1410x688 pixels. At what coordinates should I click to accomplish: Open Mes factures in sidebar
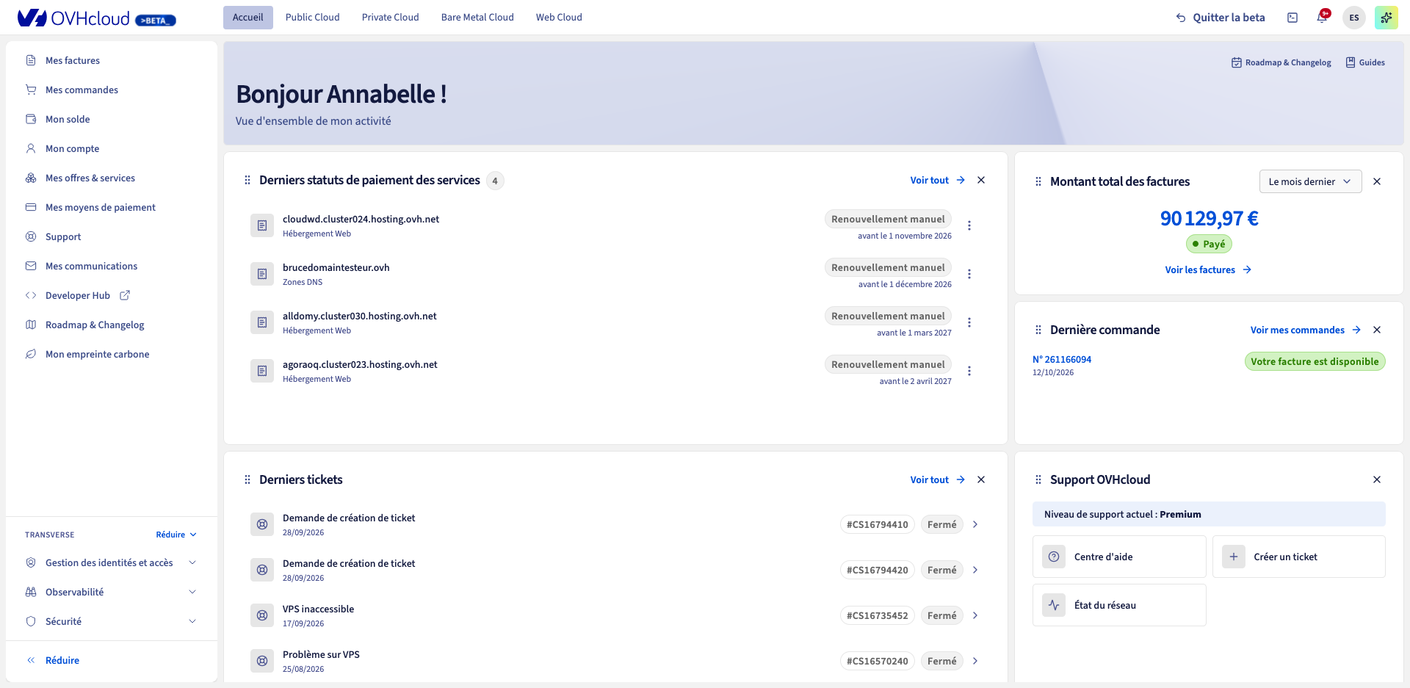[73, 60]
